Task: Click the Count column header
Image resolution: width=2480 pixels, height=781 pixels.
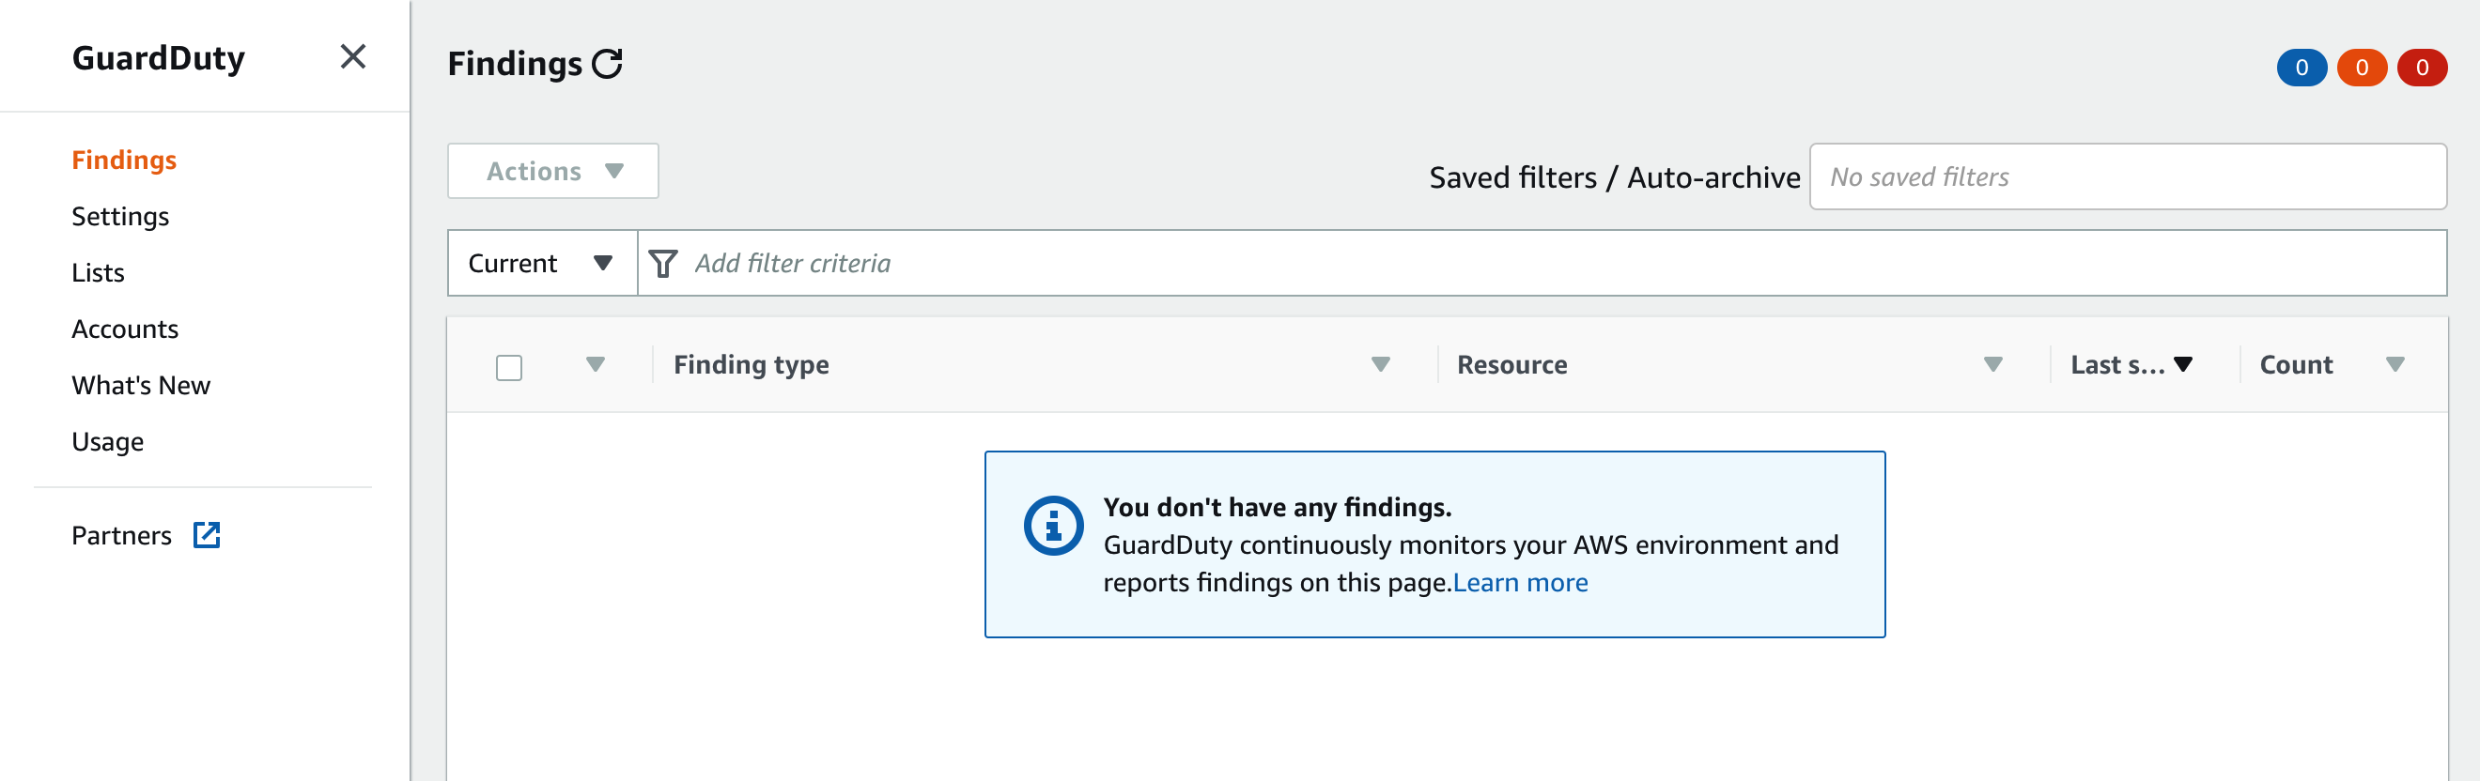Action: pyautogui.click(x=2296, y=364)
